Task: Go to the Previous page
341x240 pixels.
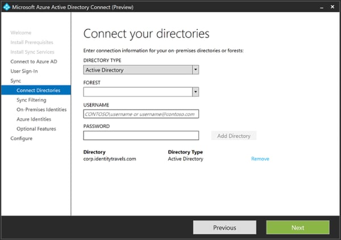Action: tap(224, 228)
